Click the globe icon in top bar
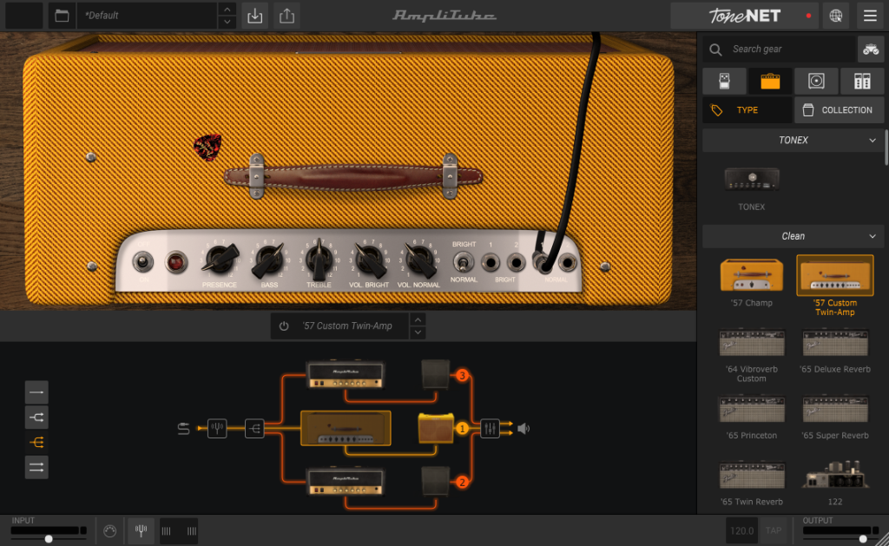Viewport: 889px width, 546px height. click(836, 16)
